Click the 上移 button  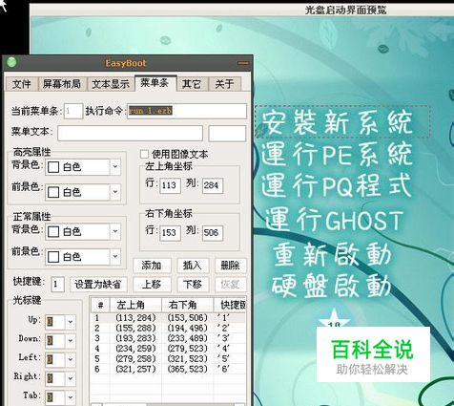[152, 285]
